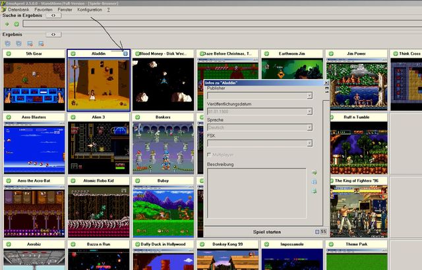The height and width of the screenshot is (270, 422).
Task: Open the FSK dropdown
Action: tap(309, 143)
